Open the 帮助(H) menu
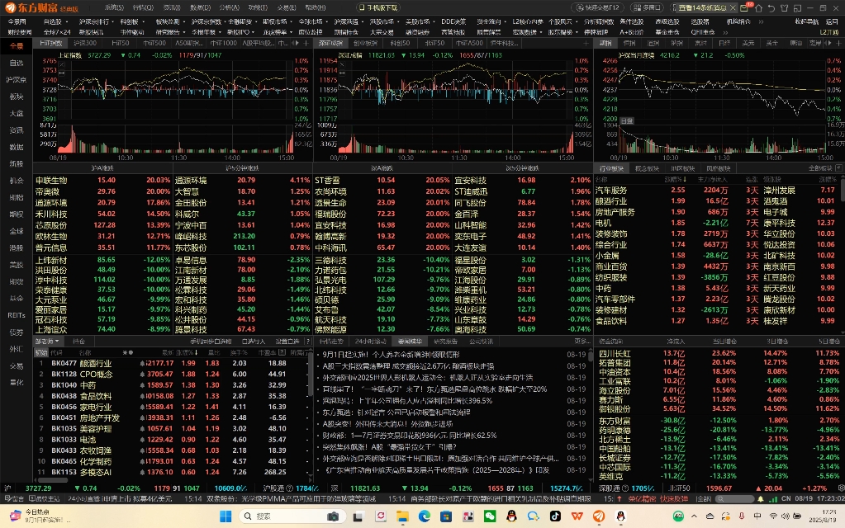Image resolution: width=845 pixels, height=528 pixels. 316,7
